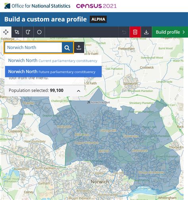Click the Whitlingham label on the map
188x200 pixels.
coord(167,198)
